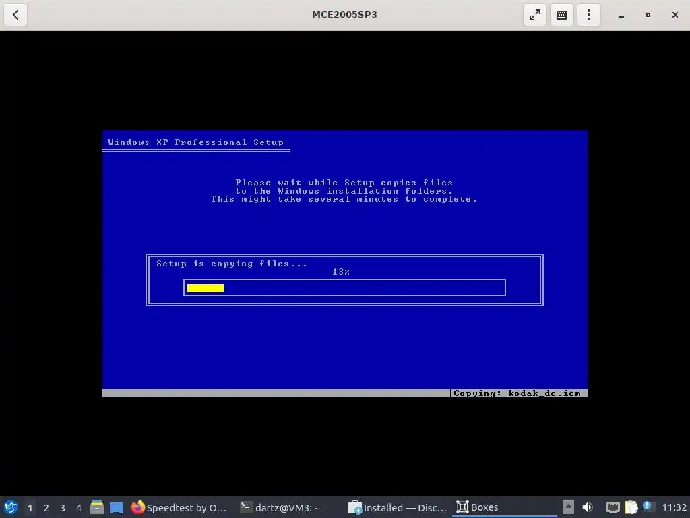Open the Lubuntu start menu
The height and width of the screenshot is (518, 690).
pos(11,507)
